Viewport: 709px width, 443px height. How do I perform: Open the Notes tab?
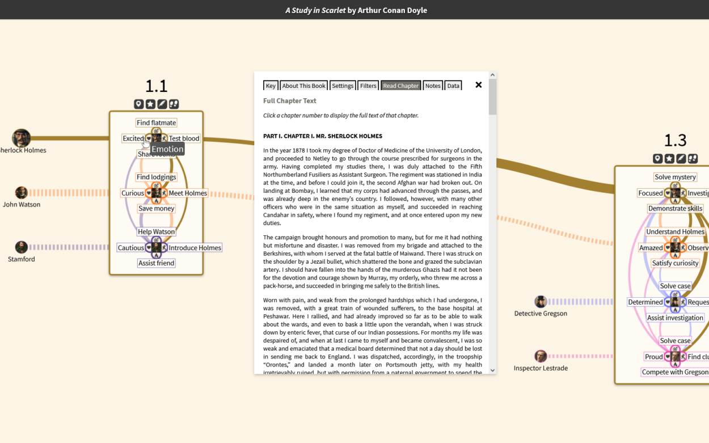(433, 86)
